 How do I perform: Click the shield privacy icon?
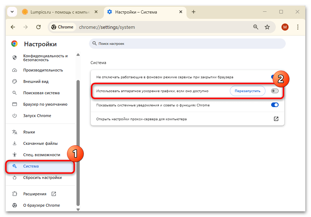[x=15, y=58]
